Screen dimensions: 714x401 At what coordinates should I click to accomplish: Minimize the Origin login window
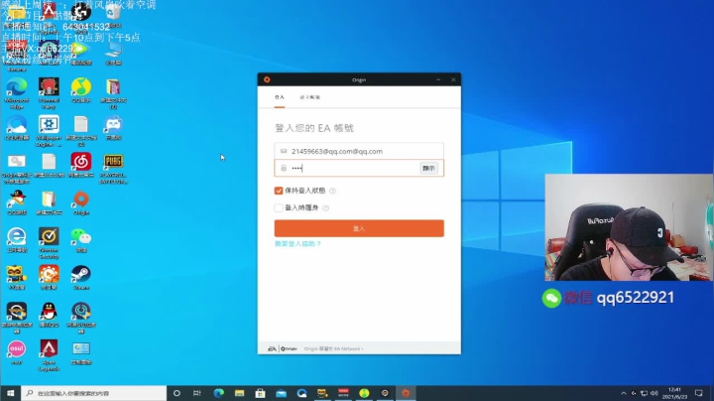tap(438, 79)
